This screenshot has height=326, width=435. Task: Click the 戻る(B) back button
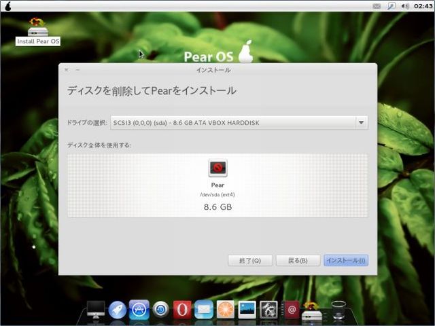[x=298, y=261]
